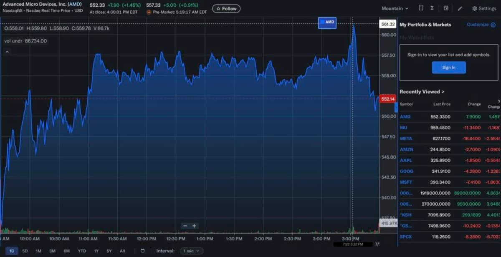Click the -16.6400 change value

471,139
